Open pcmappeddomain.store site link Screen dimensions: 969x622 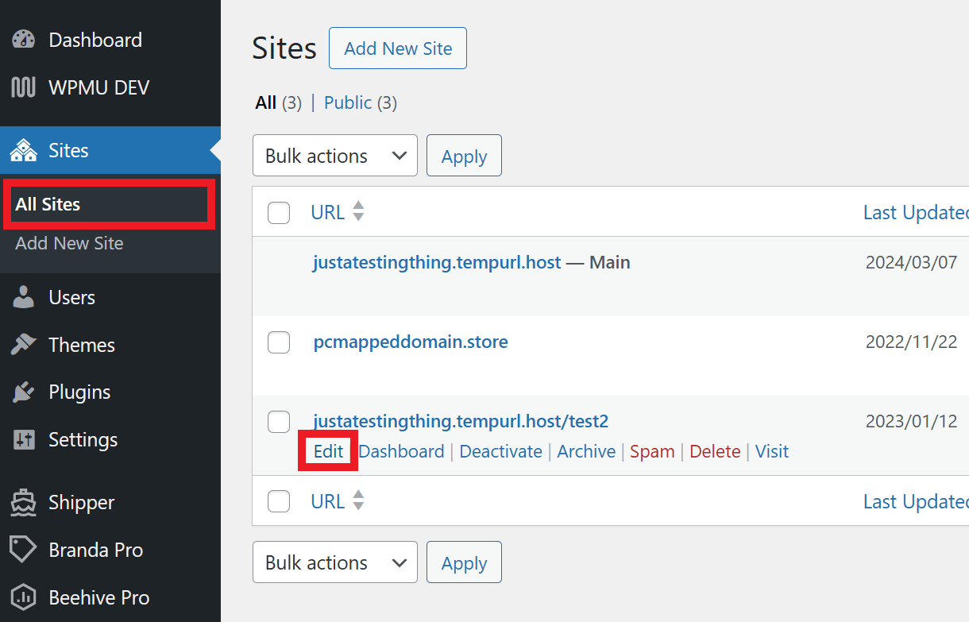point(411,342)
